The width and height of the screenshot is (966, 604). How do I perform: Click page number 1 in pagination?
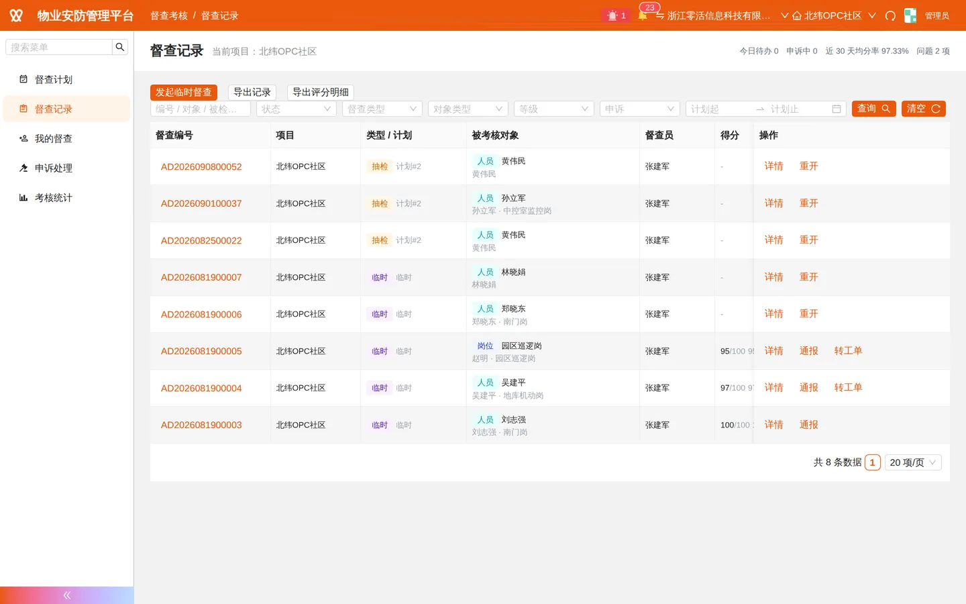pos(873,462)
